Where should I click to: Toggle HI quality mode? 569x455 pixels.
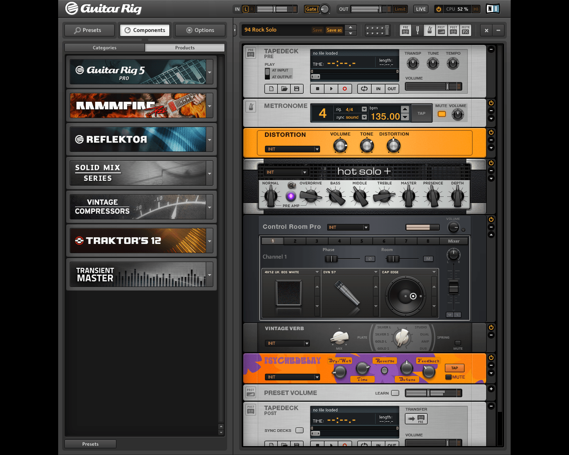click(x=476, y=9)
